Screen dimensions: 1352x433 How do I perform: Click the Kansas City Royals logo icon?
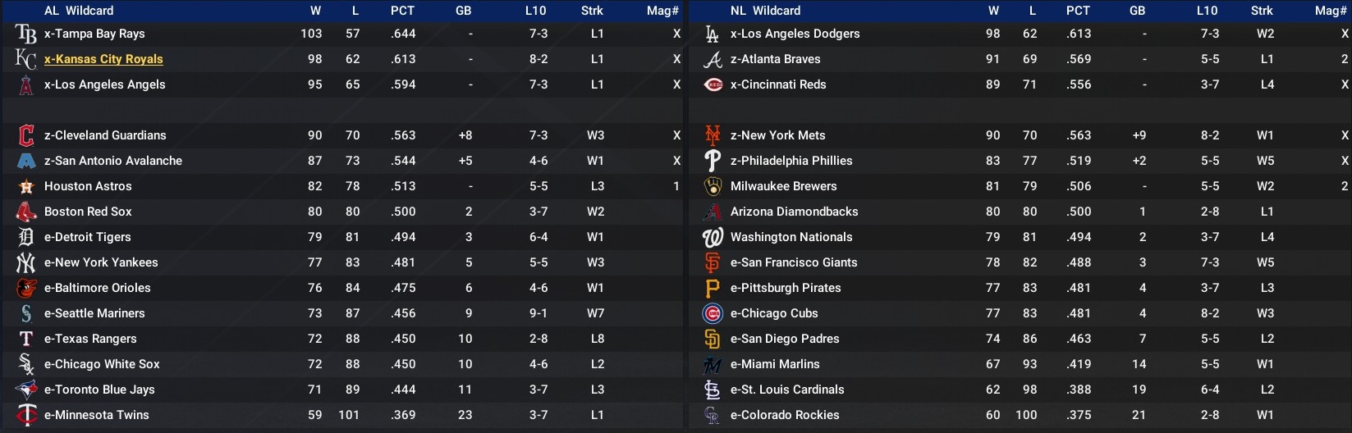tap(26, 59)
